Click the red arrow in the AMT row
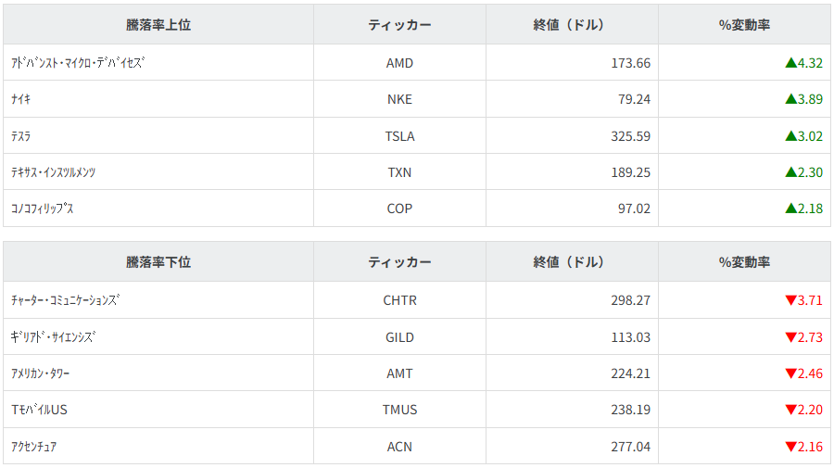 [x=790, y=373]
